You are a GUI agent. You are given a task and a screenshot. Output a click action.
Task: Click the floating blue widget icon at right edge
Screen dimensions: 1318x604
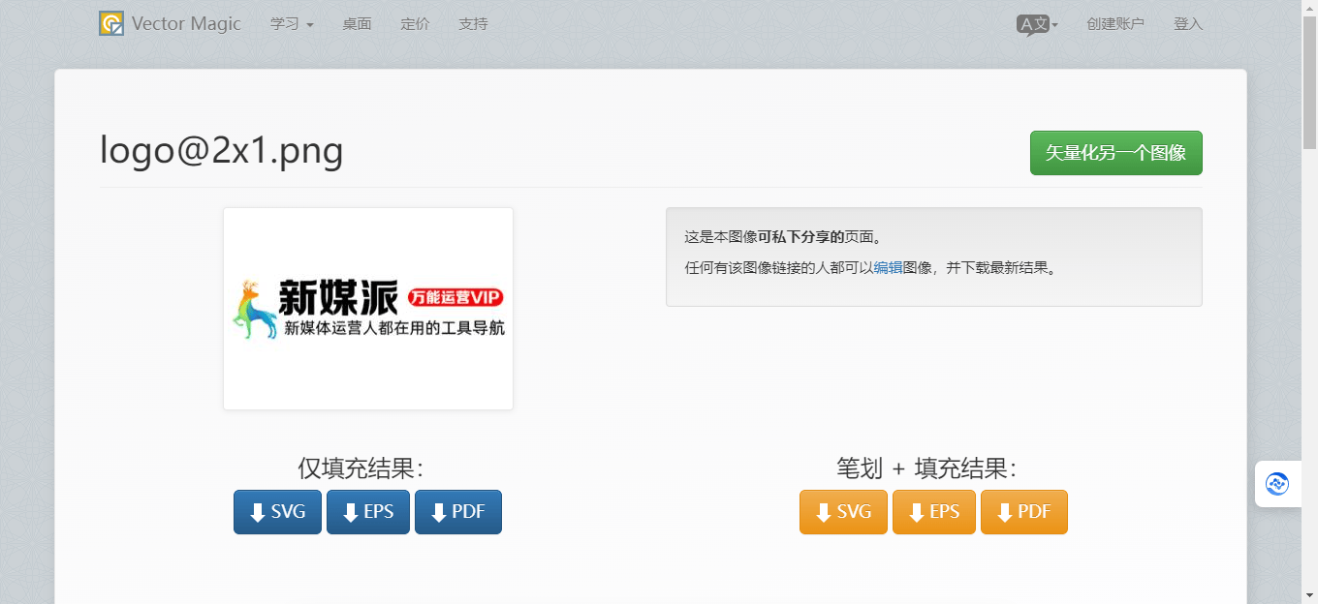pyautogui.click(x=1277, y=484)
